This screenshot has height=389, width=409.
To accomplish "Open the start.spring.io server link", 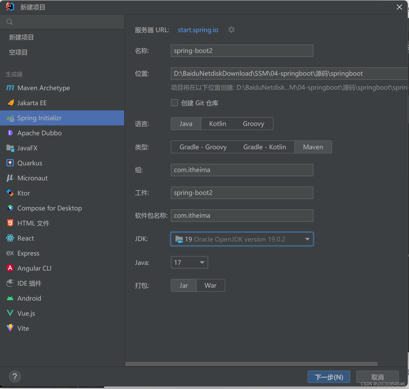I will [198, 30].
